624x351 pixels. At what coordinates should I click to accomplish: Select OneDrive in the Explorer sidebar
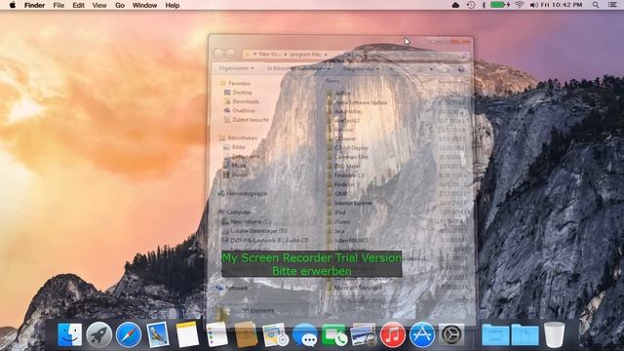click(243, 110)
